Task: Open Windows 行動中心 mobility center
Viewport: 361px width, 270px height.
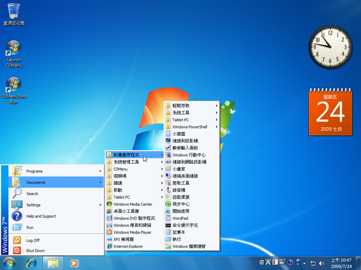Action: (x=192, y=155)
